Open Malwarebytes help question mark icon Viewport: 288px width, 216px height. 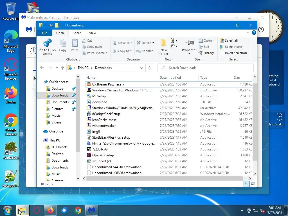(x=261, y=30)
